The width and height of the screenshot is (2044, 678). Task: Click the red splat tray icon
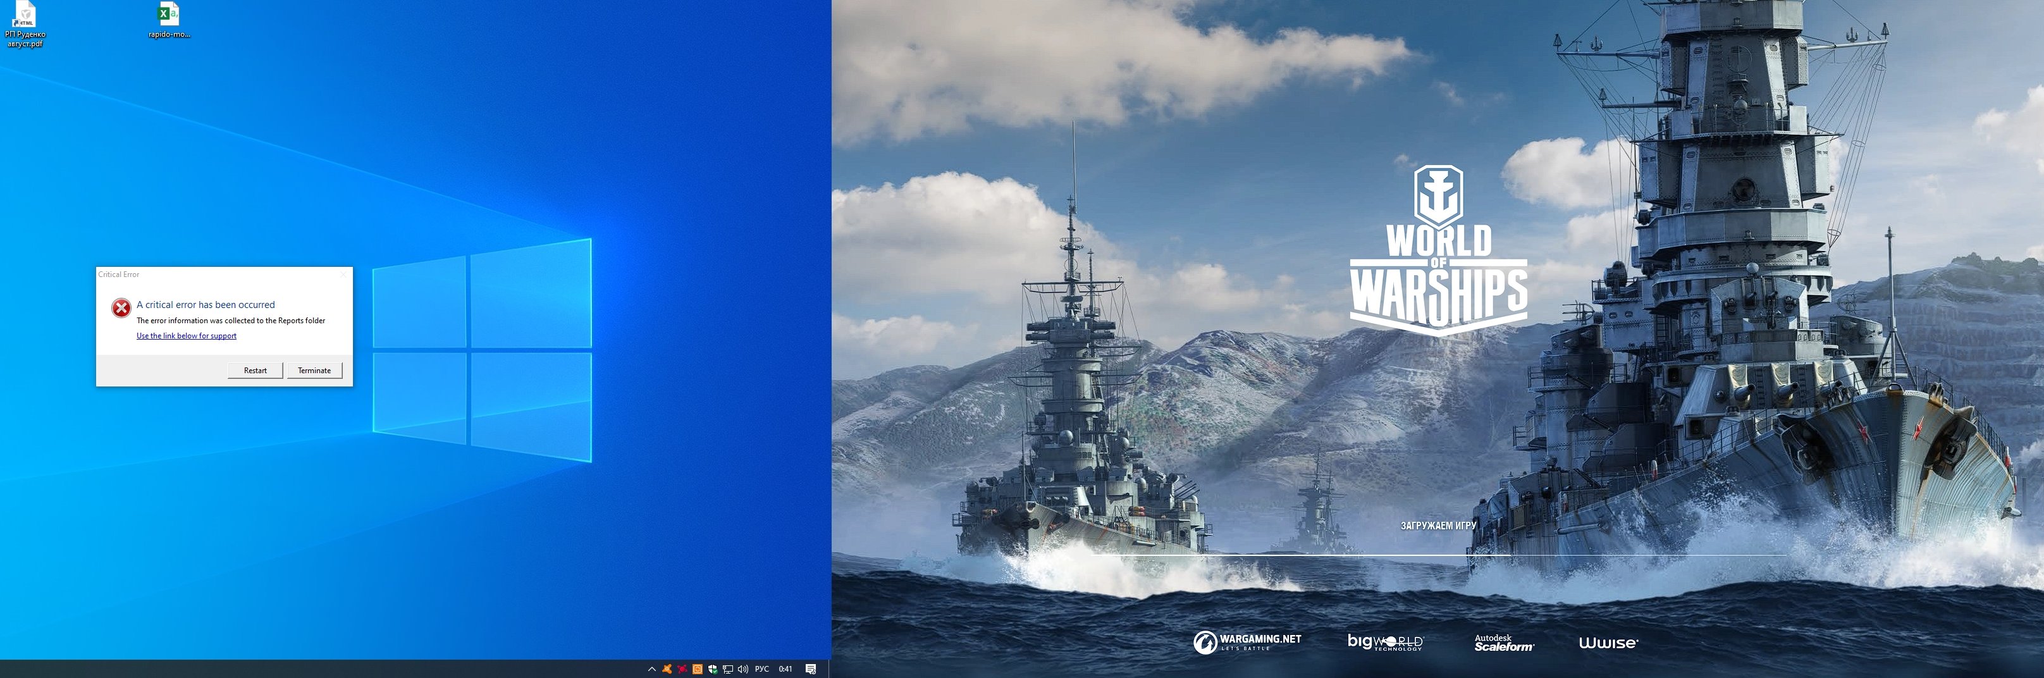pos(682,669)
